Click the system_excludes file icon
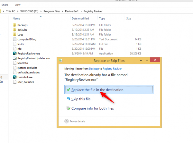 15,68
